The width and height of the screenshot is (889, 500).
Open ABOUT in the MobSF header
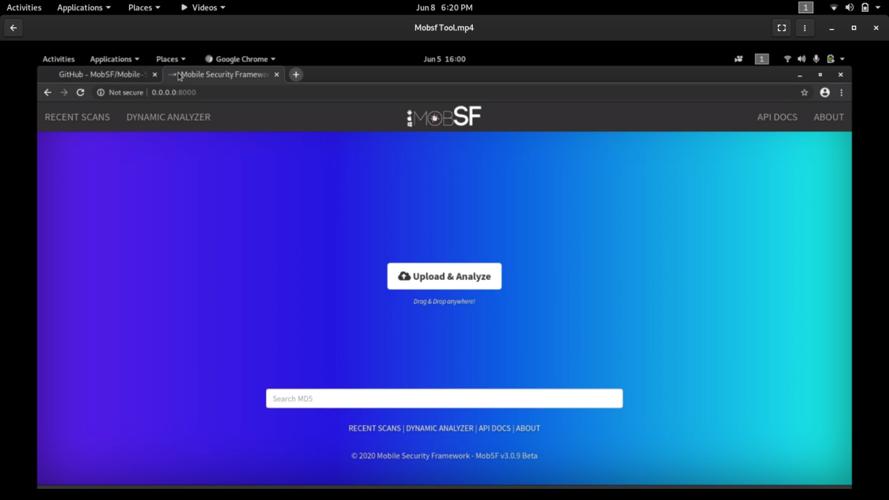pos(829,117)
